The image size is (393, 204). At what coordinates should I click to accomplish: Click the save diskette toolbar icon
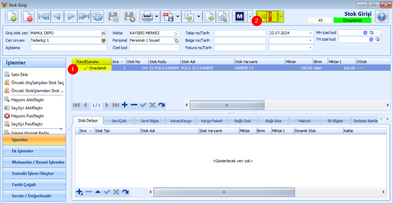click(x=114, y=17)
